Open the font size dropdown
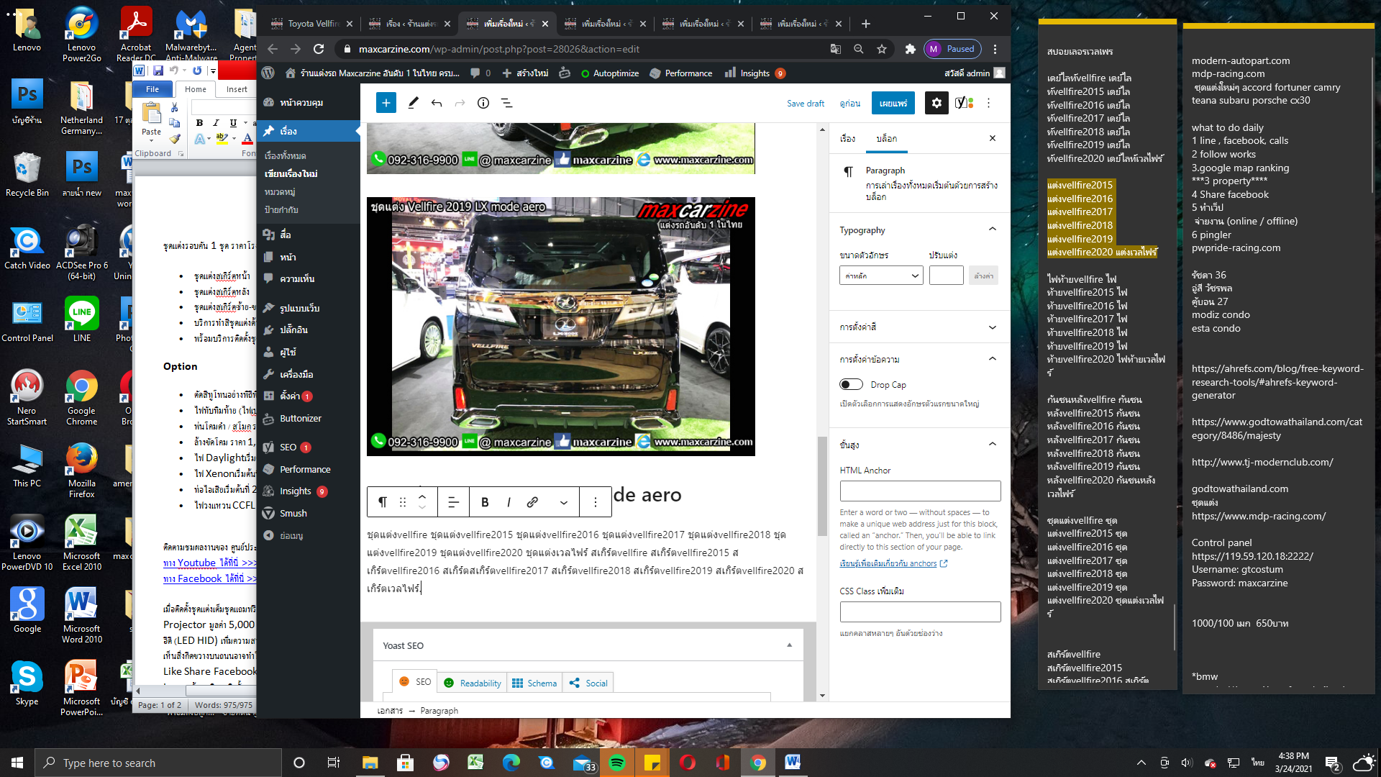Screen dimensions: 1381x777 coord(881,276)
